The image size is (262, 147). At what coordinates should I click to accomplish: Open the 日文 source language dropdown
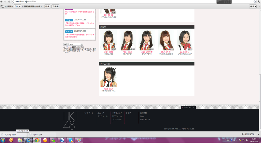pyautogui.click(x=17, y=6)
